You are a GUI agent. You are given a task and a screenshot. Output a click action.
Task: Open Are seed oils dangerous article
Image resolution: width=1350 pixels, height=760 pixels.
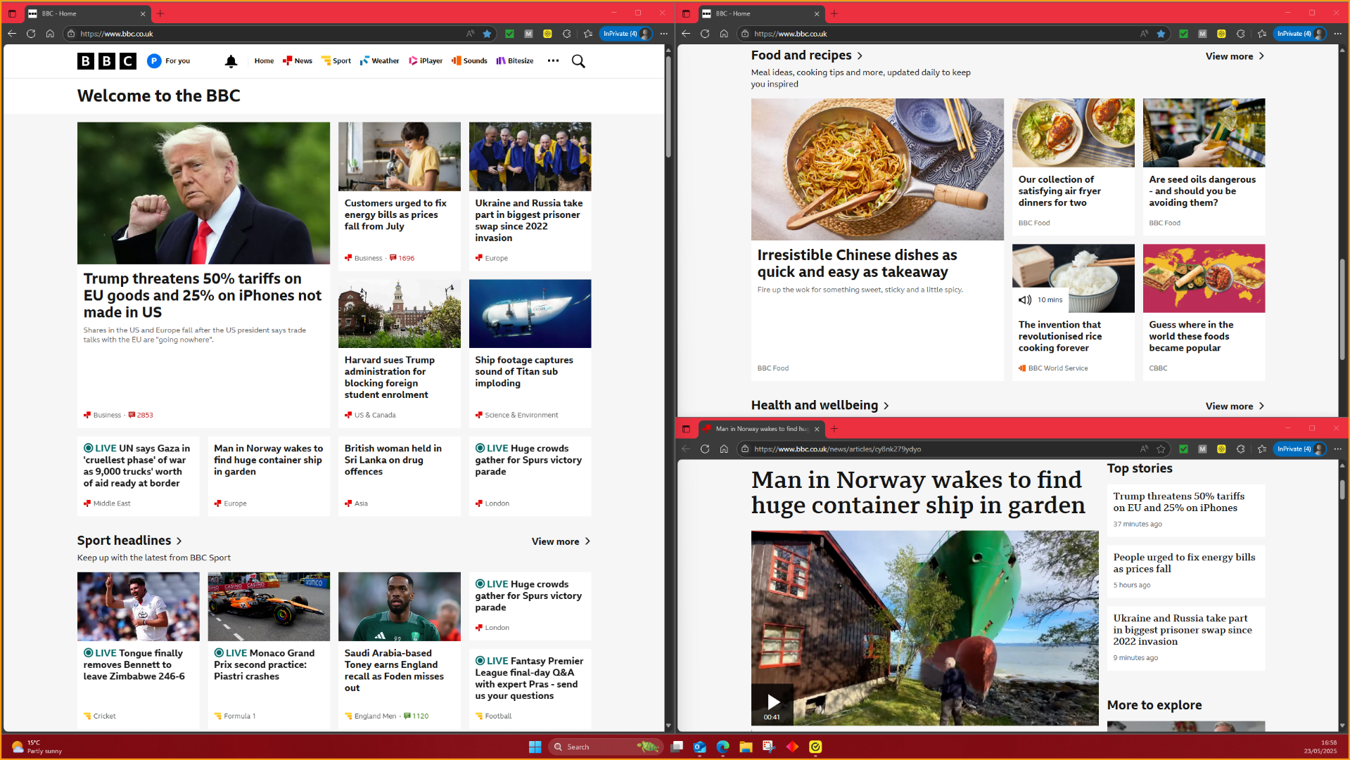pyautogui.click(x=1202, y=191)
